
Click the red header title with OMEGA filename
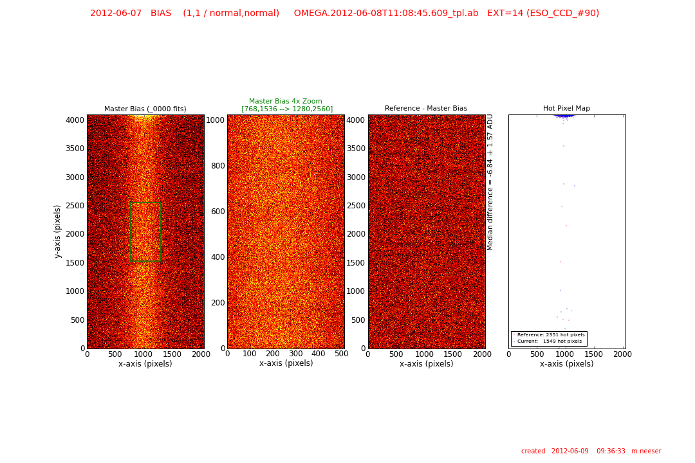point(344,14)
